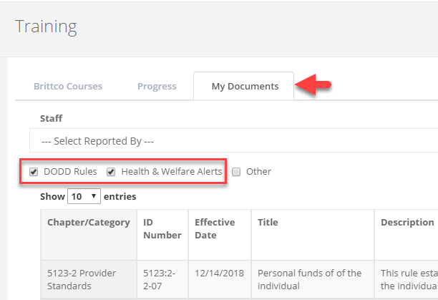Screen dimensions: 438x300
Task: Select the 5123-2 Provider Standards cell
Action: [81, 279]
